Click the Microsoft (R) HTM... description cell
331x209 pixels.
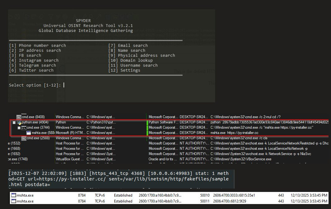(70, 133)
